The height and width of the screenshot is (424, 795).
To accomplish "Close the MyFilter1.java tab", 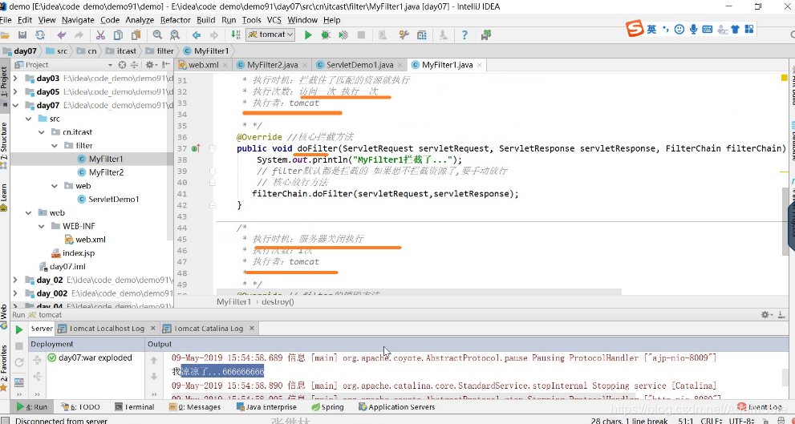I will coord(479,65).
